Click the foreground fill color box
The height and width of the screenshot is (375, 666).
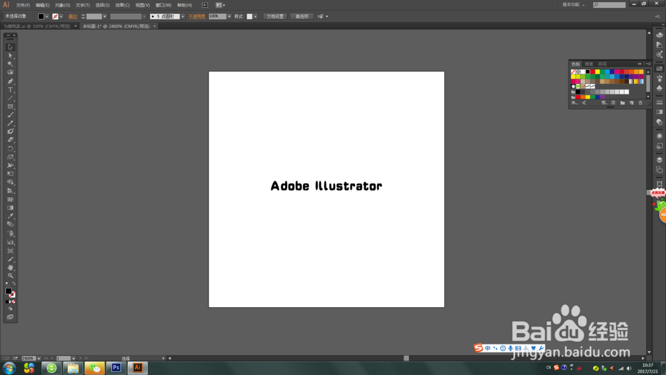click(x=8, y=291)
